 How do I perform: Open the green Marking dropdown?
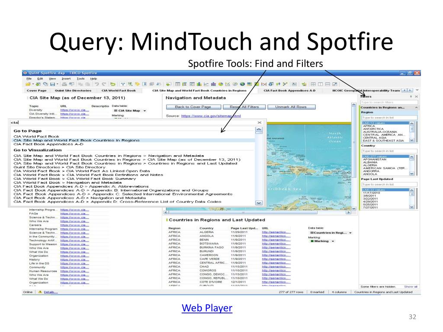tap(333, 241)
